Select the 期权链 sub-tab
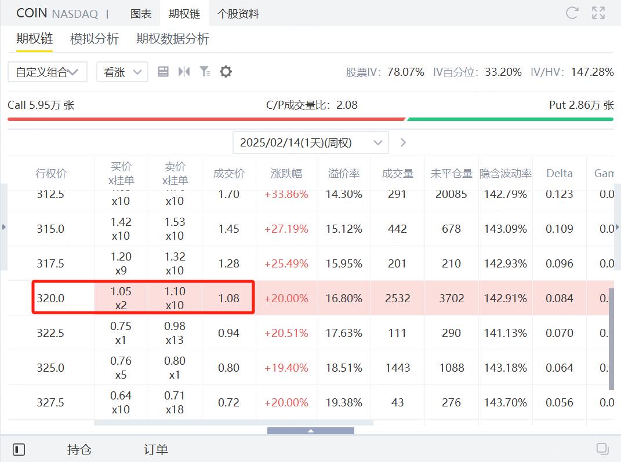 point(34,39)
